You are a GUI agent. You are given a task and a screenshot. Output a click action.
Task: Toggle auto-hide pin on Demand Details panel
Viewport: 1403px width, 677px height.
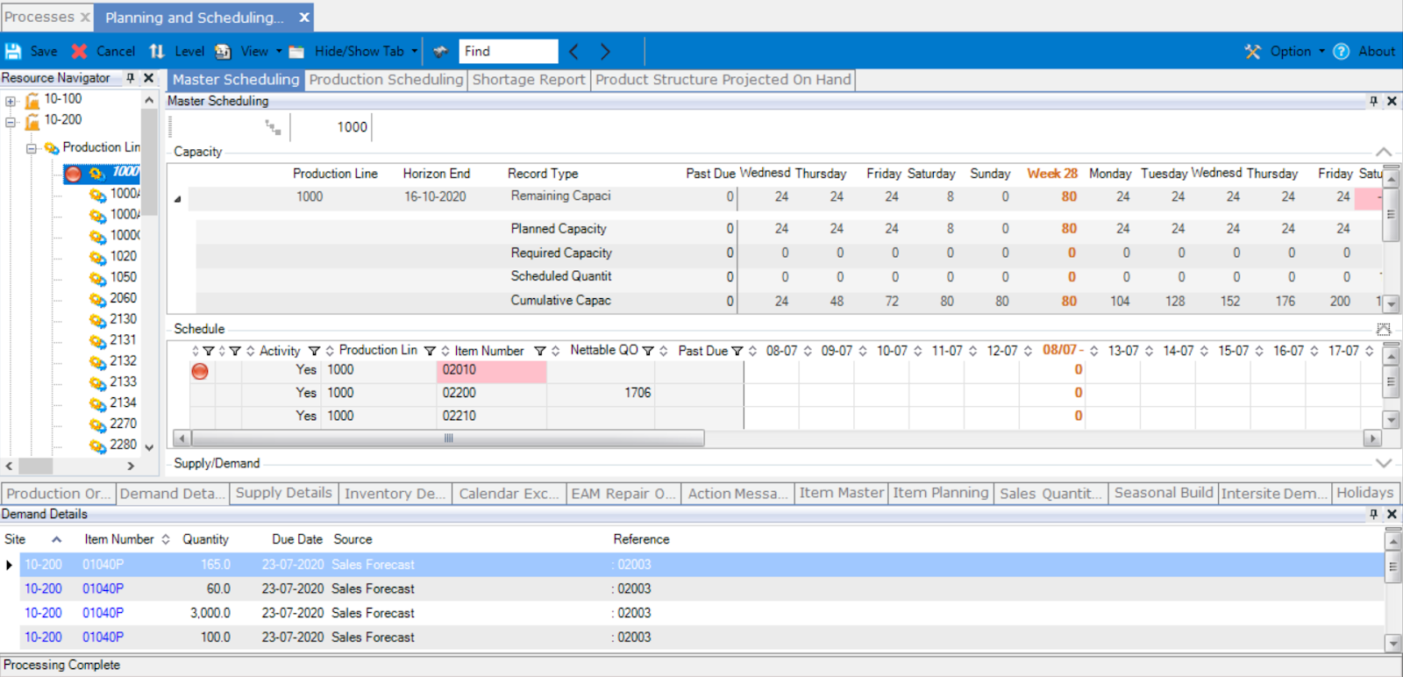pyautogui.click(x=1373, y=514)
